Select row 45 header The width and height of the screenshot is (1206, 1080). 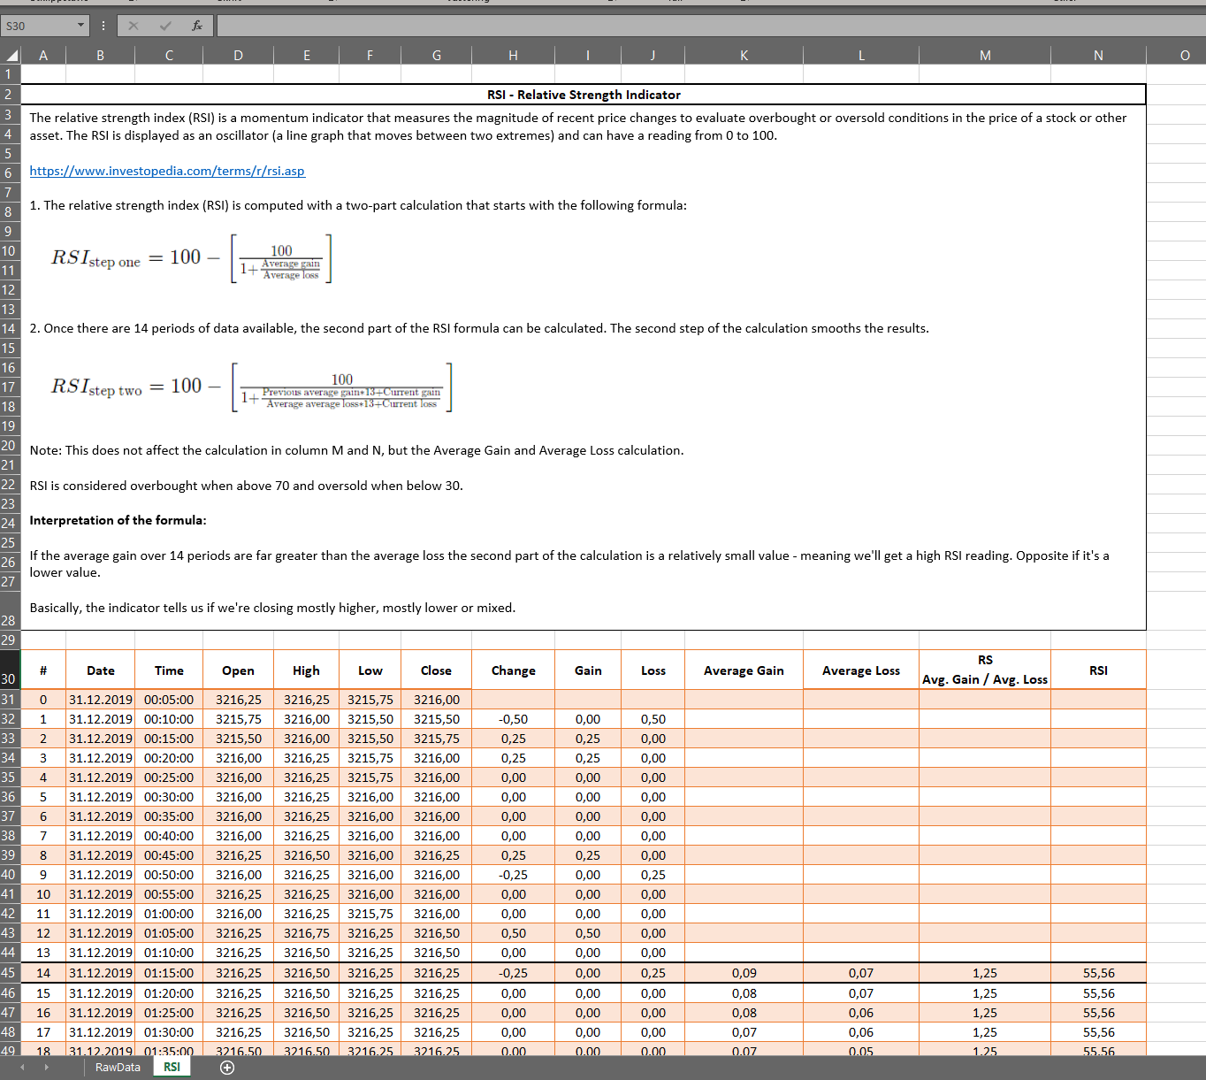10,972
